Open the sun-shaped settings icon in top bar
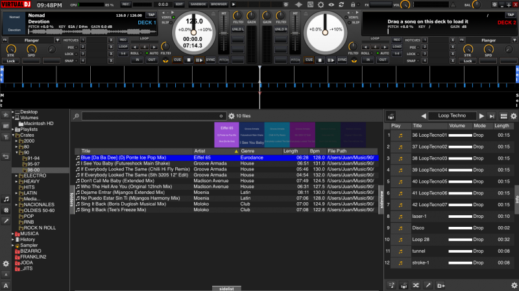This screenshot has width=519, height=291. (320, 5)
